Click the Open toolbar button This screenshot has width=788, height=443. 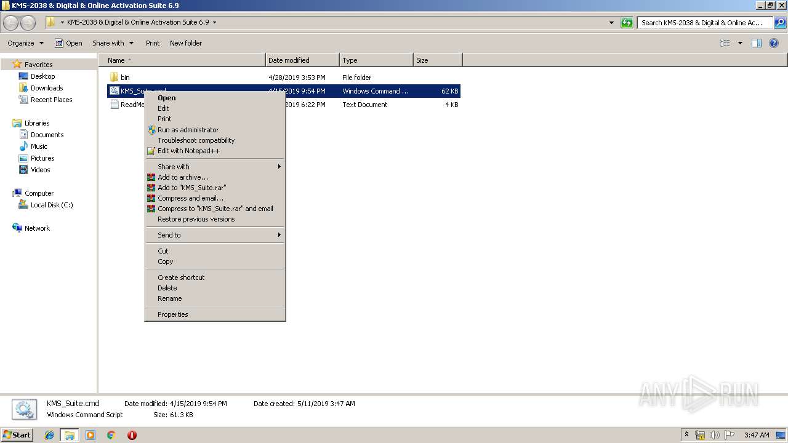(x=68, y=43)
